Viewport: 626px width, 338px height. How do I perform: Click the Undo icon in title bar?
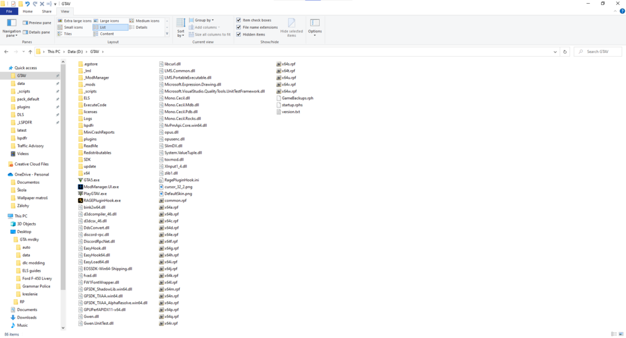point(28,4)
